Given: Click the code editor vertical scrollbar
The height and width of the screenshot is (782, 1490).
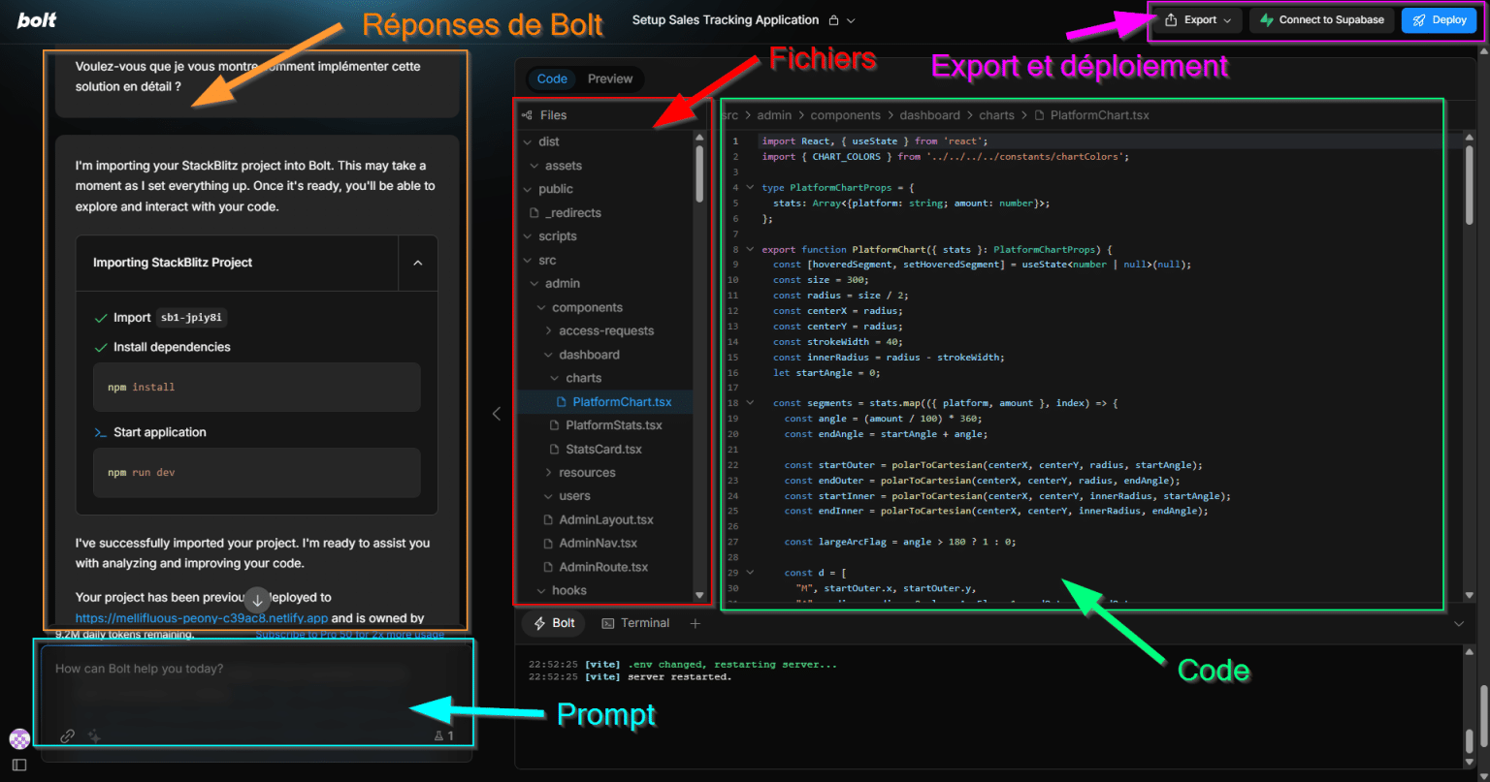Looking at the screenshot, I should 1469,184.
